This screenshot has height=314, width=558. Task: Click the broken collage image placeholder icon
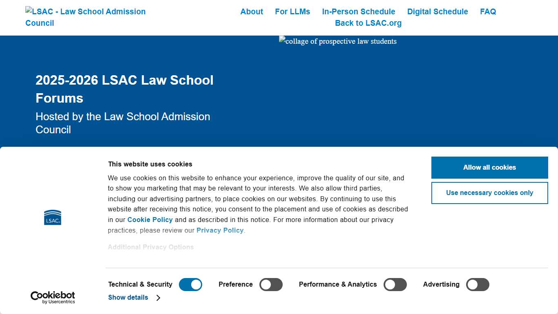click(x=282, y=41)
